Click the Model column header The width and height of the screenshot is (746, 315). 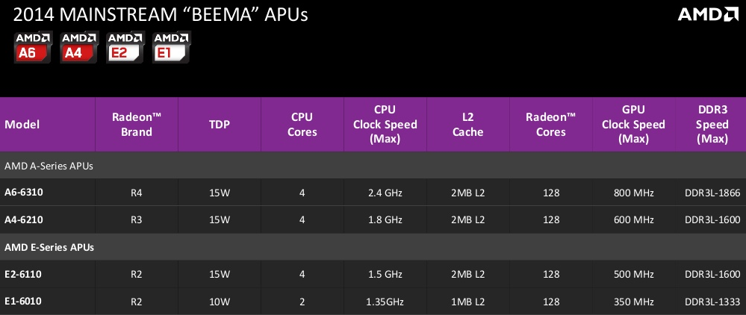tap(22, 125)
